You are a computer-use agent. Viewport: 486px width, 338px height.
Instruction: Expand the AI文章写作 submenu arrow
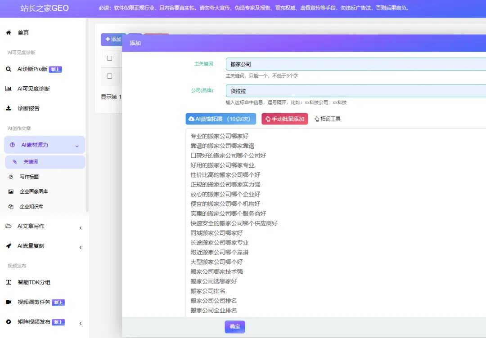click(81, 228)
